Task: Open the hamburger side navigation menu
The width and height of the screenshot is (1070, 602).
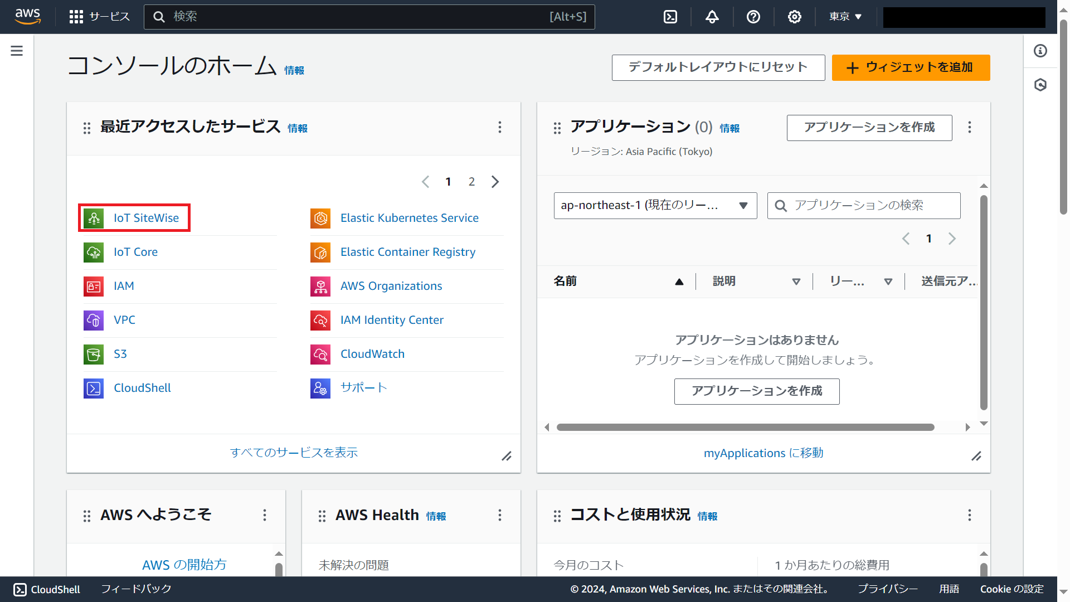Action: 17,51
